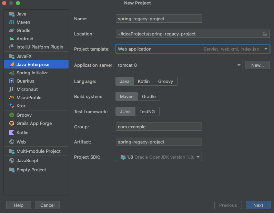This screenshot has height=213, width=274.
Task: Open Help for New Project
Action: [19, 205]
